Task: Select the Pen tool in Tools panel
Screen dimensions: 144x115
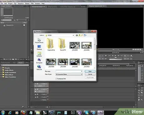Action: pyautogui.click(x=139, y=97)
